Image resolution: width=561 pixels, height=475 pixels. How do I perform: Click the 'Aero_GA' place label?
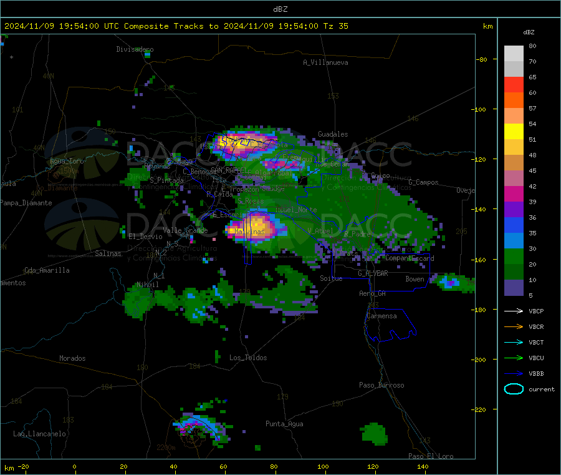tap(372, 293)
